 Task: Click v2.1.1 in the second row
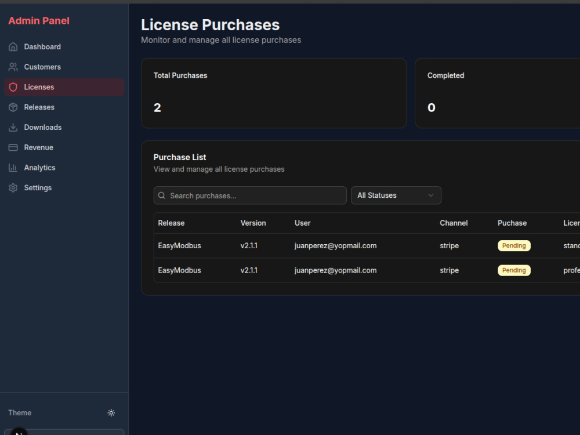click(249, 270)
